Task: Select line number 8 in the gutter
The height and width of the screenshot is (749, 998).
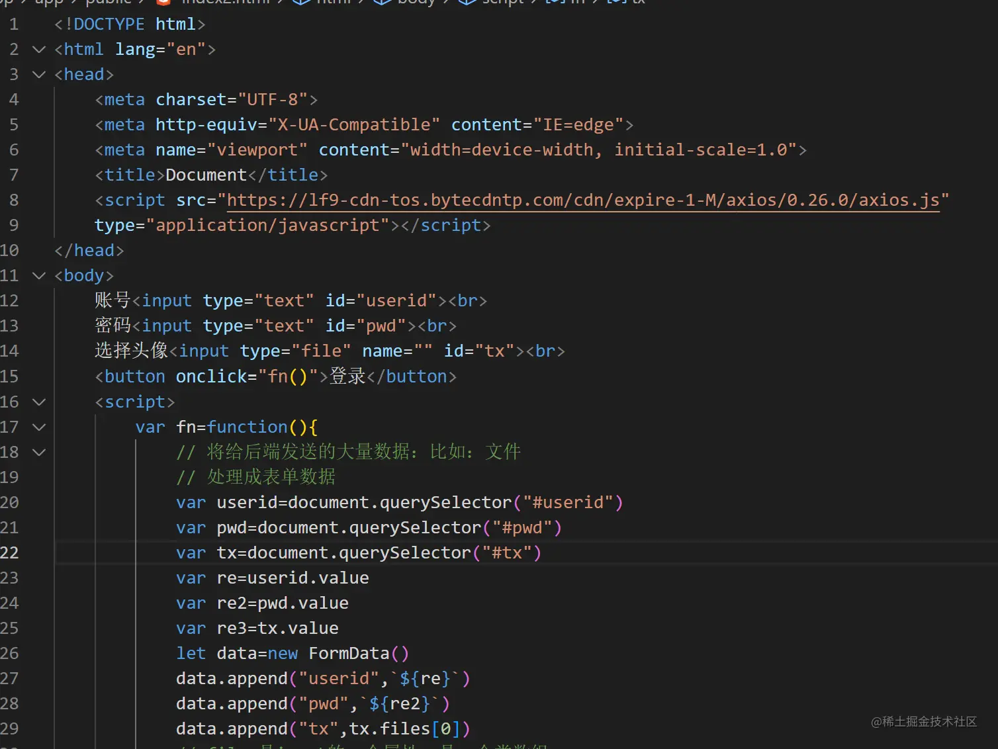Action: click(14, 200)
